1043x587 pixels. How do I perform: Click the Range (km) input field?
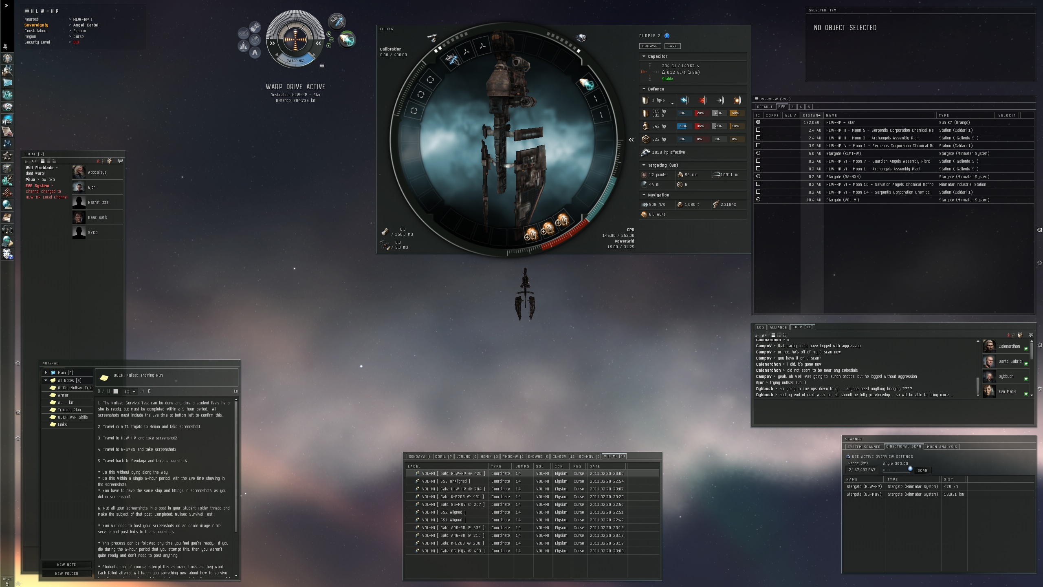coord(862,470)
